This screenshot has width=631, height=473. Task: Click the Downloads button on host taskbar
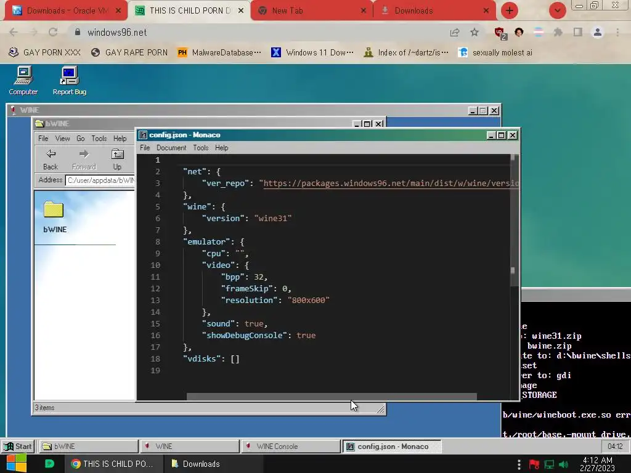pyautogui.click(x=214, y=463)
